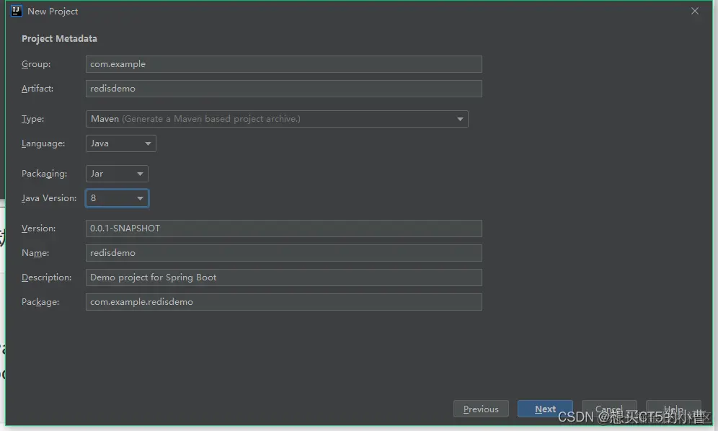Go back with the Previous button
Image resolution: width=718 pixels, height=431 pixels.
pyautogui.click(x=481, y=409)
